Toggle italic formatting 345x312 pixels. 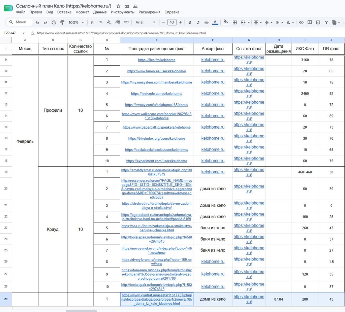coord(198,22)
